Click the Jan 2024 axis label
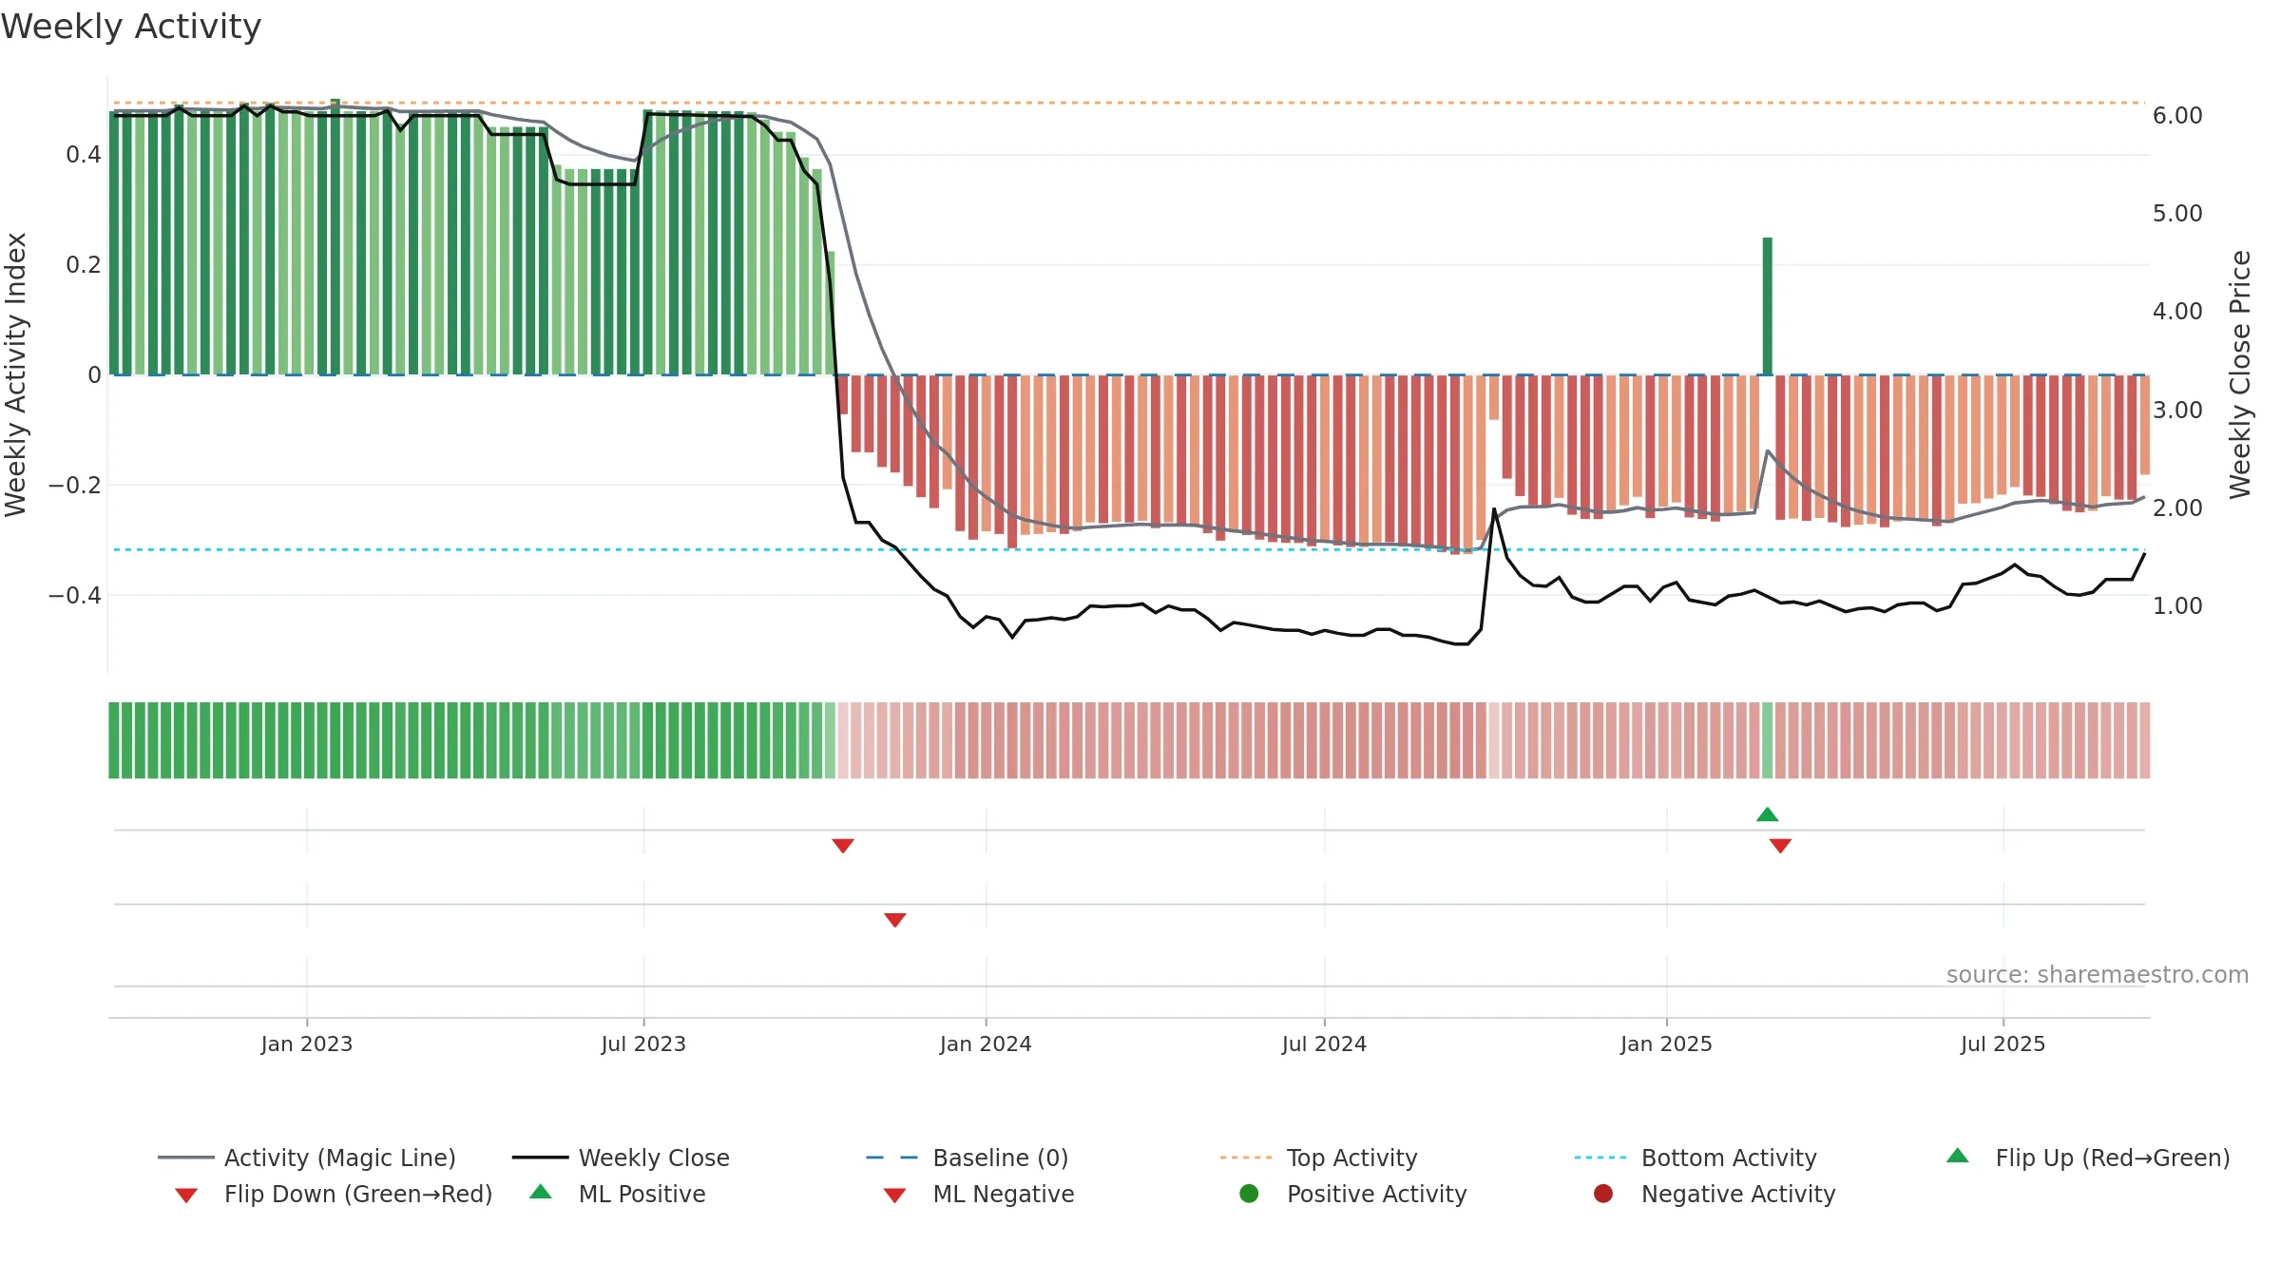 coord(986,1044)
